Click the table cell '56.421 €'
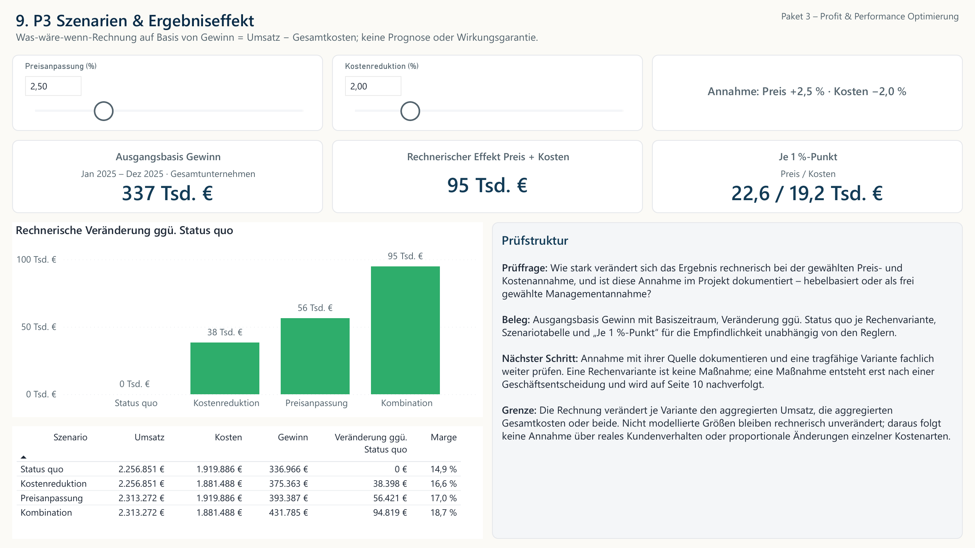Image resolution: width=975 pixels, height=548 pixels. point(390,498)
